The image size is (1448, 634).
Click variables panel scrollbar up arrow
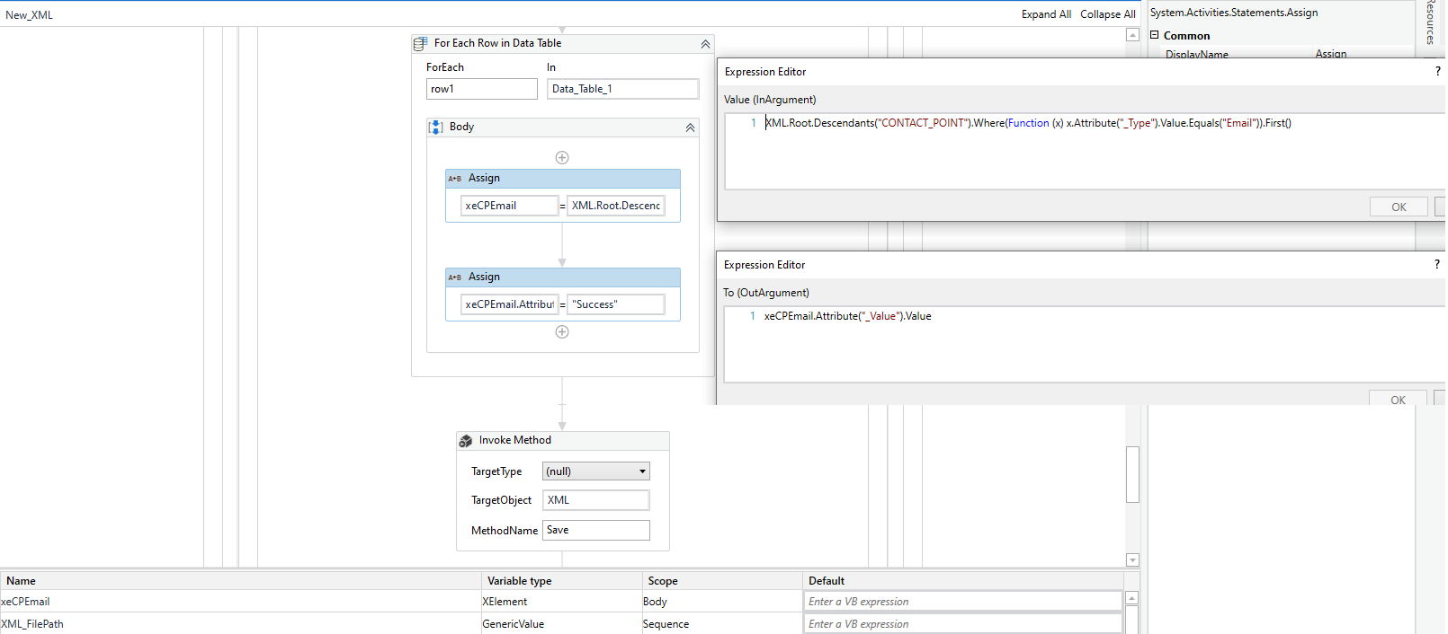(1131, 598)
